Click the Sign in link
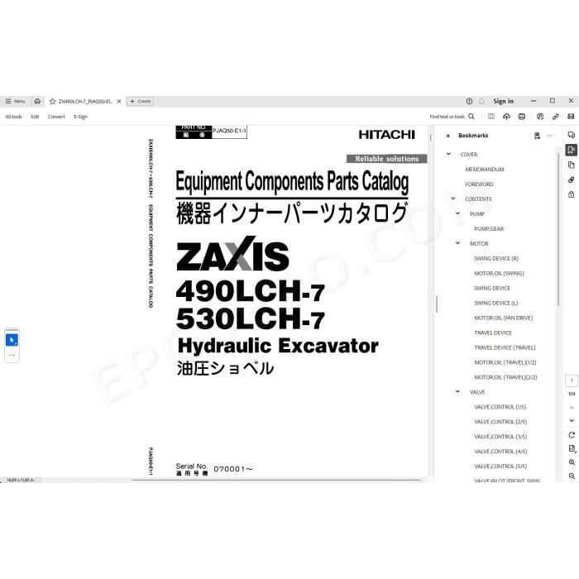The width and height of the screenshot is (579, 579). (x=503, y=101)
